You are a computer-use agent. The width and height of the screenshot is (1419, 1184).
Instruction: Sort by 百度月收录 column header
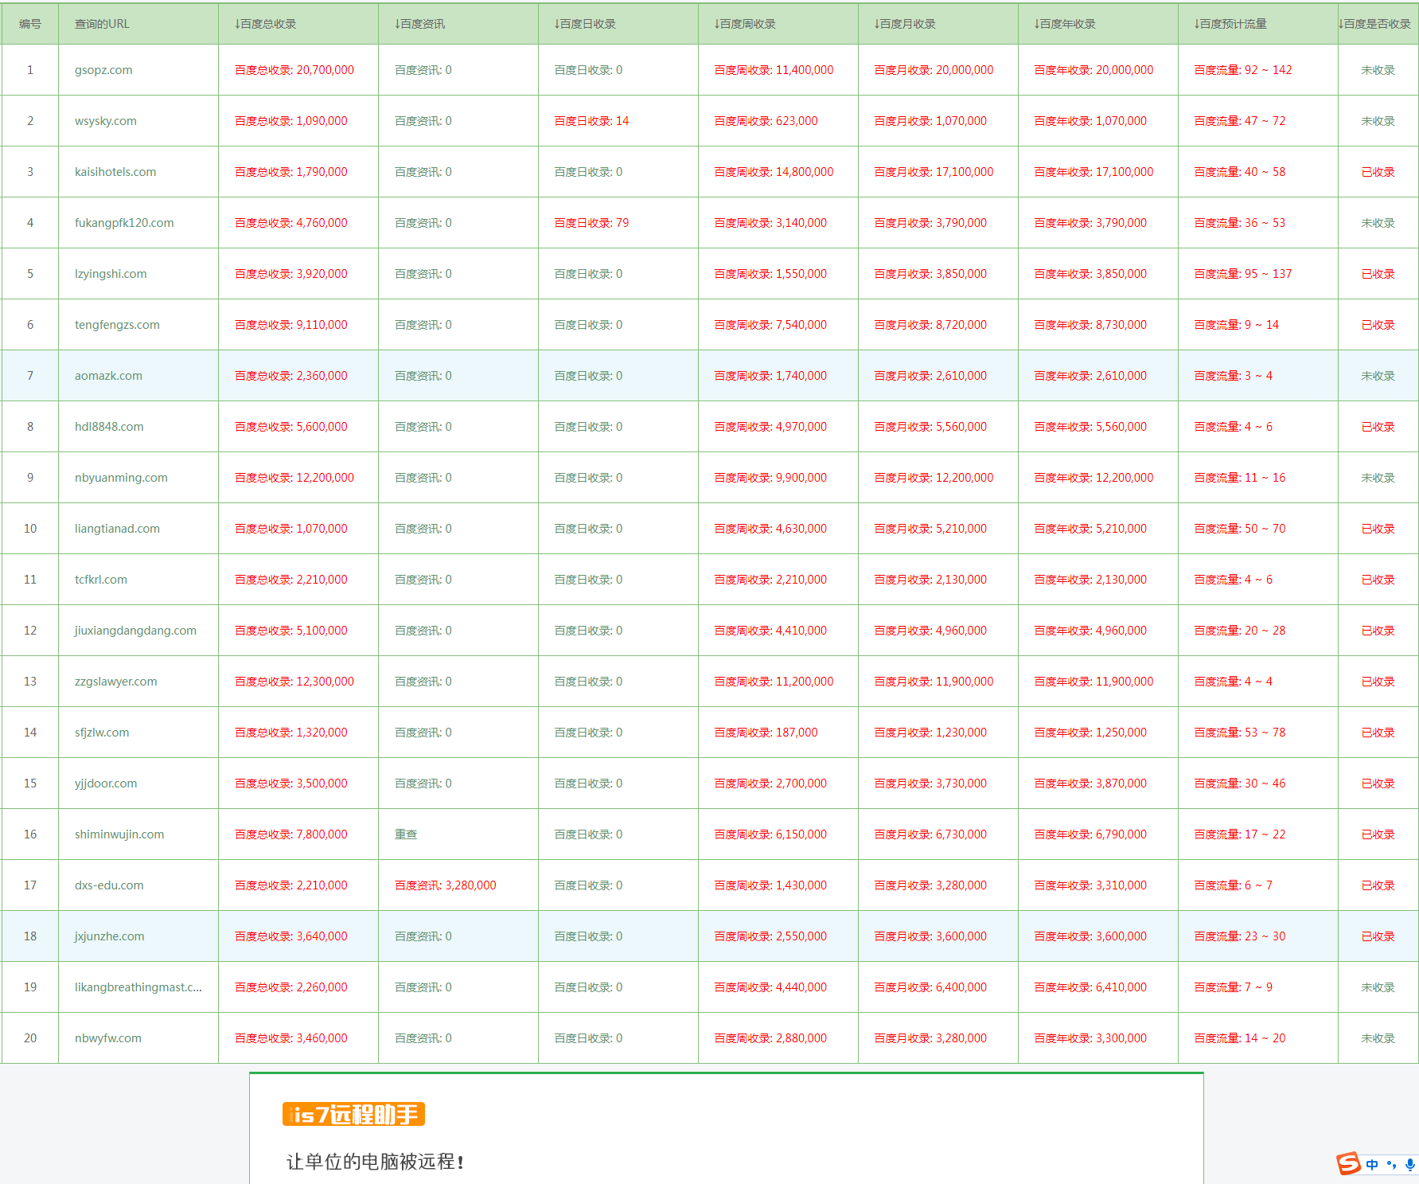[905, 24]
